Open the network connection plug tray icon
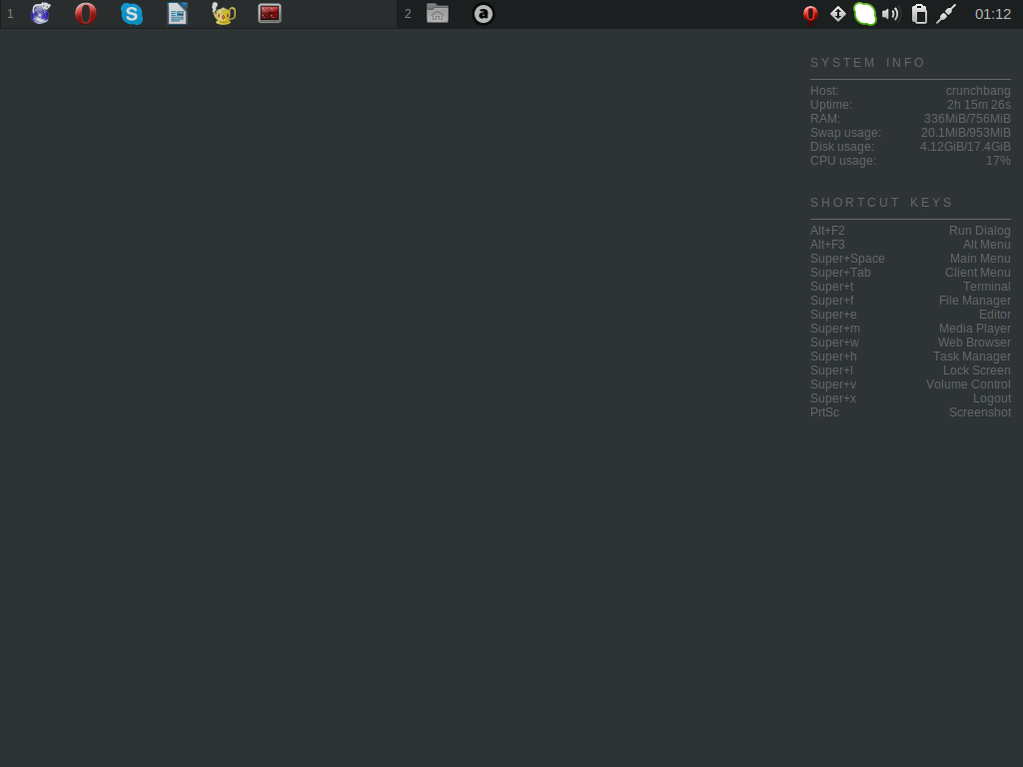Viewport: 1023px width, 767px height. pyautogui.click(x=946, y=14)
